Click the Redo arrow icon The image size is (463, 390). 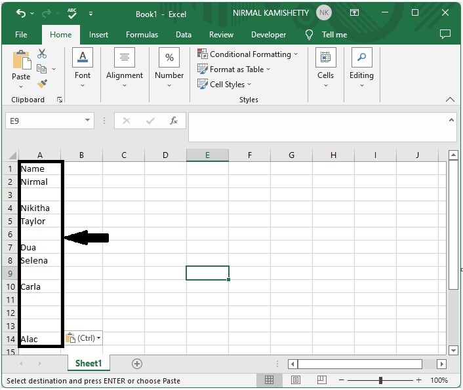47,13
